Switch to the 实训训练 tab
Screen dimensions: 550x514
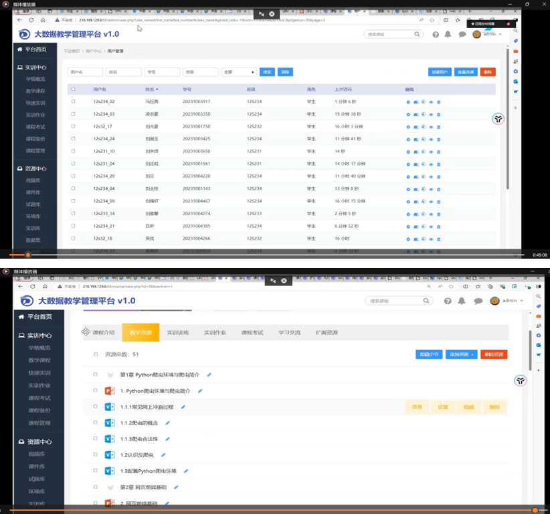pyautogui.click(x=178, y=332)
